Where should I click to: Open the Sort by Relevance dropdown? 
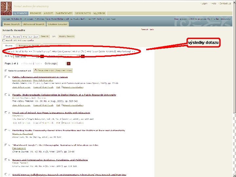[26, 56]
